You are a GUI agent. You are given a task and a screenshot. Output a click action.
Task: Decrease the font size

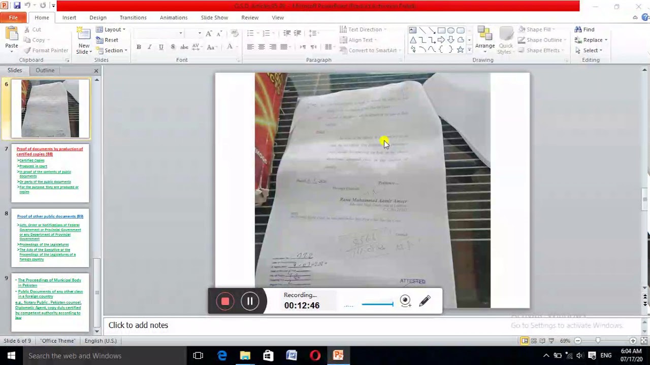219,33
